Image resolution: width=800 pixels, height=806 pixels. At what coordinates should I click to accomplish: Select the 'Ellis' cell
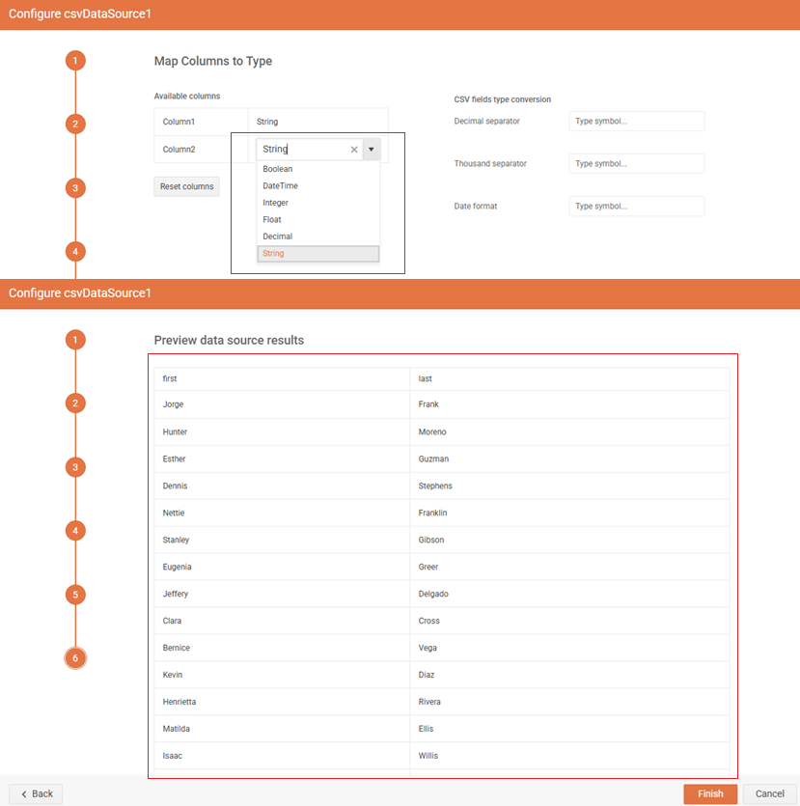pyautogui.click(x=569, y=729)
